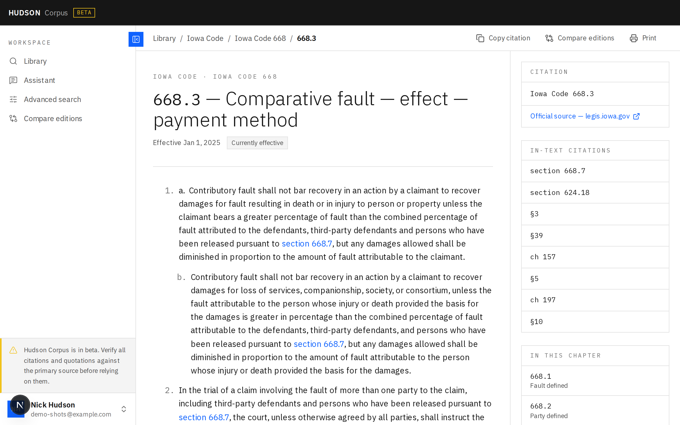Click the external link icon beside legis.iowa.gov
This screenshot has width=680, height=425.
pos(636,116)
